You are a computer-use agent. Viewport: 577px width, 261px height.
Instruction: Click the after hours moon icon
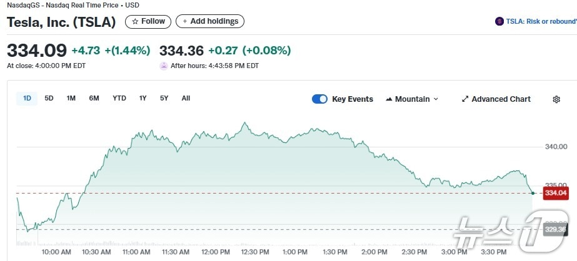[164, 66]
